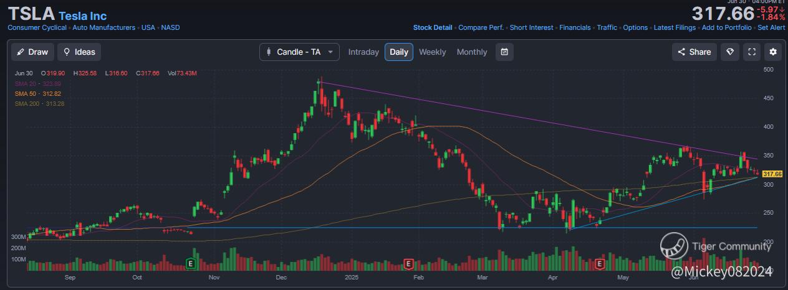788x290 pixels.
Task: Share this TSLA chart
Action: (x=694, y=52)
